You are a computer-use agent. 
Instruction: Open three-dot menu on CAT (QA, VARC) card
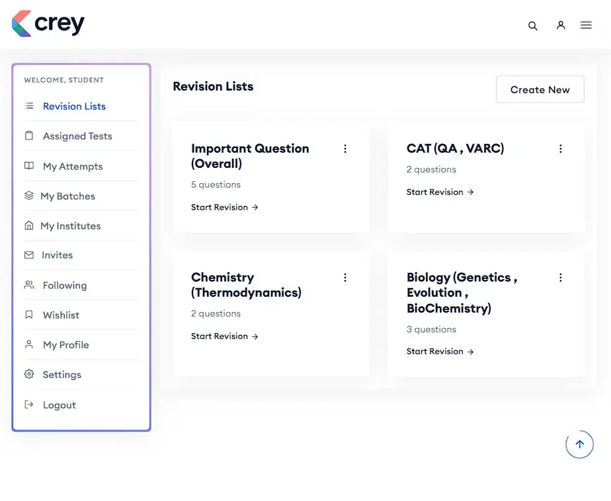coord(560,149)
